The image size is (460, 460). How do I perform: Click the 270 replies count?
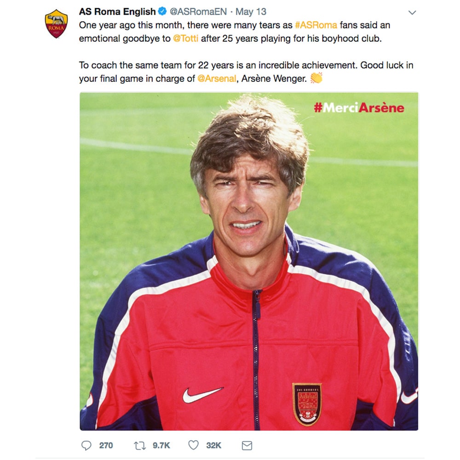(106, 445)
